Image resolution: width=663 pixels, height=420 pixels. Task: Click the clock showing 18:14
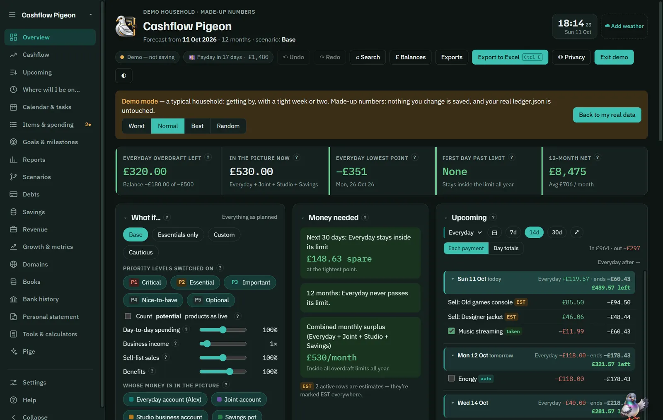point(574,26)
